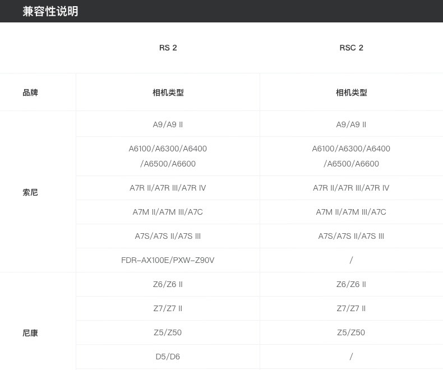Viewport: 443px width, 370px height.
Task: Click the slash in FDR-AX100E row, RSC 2 column
Action: [351, 260]
